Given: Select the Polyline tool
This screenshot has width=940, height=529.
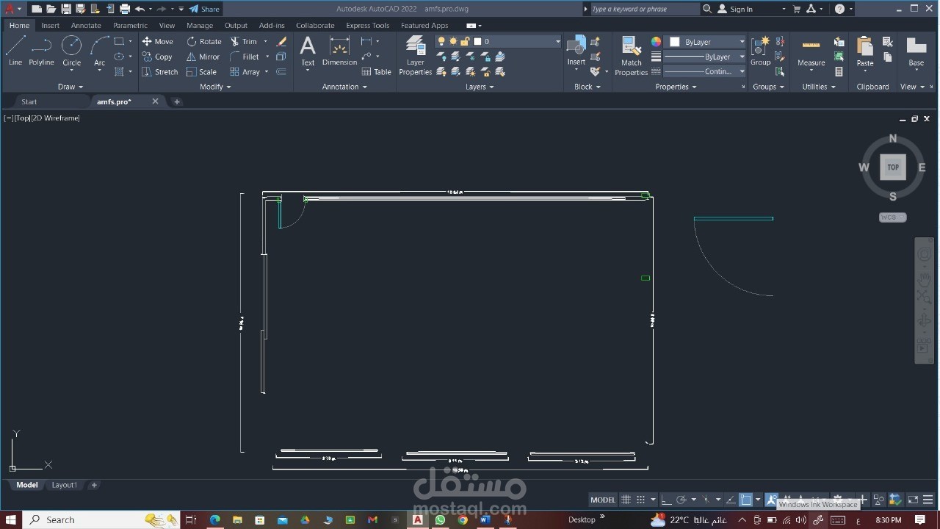Looking at the screenshot, I should click(x=42, y=51).
